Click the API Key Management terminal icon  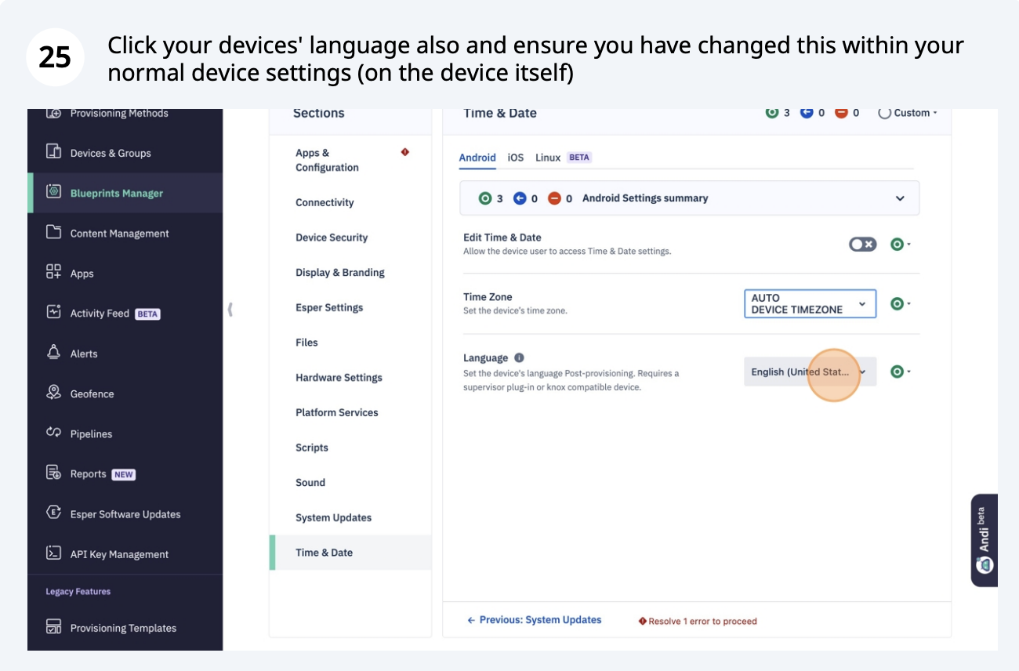point(53,553)
